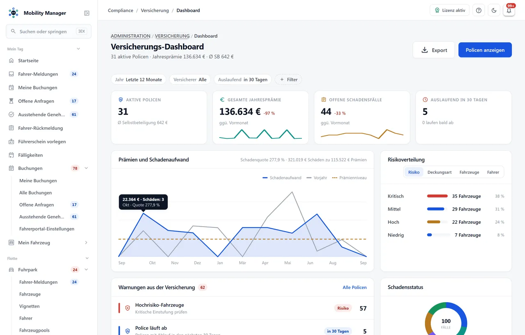Focus the Suchen oder springen search field
Screen dimensions: 525x335
coord(48,31)
